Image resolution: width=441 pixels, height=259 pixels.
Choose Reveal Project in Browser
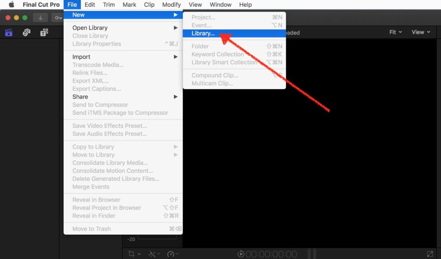pyautogui.click(x=123, y=208)
